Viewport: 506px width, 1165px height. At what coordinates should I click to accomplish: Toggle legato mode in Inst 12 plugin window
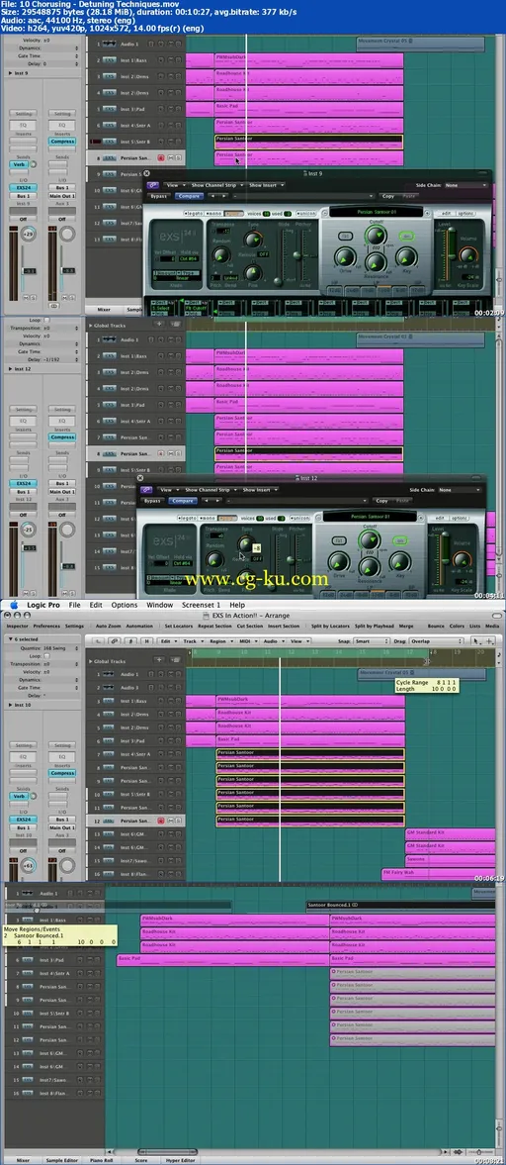pyautogui.click(x=189, y=517)
